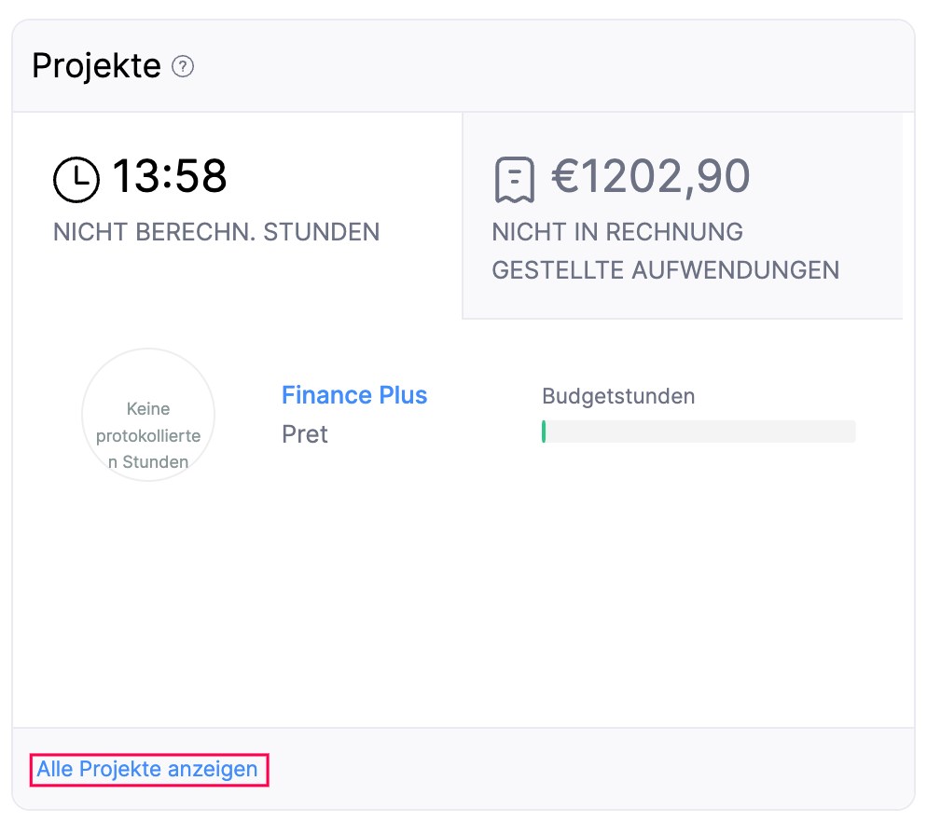Select the unbilled hours 13:58 tab

237,215
